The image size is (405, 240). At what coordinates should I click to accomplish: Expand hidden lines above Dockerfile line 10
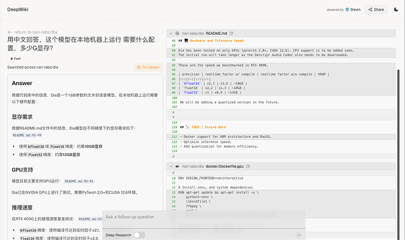click(x=173, y=173)
